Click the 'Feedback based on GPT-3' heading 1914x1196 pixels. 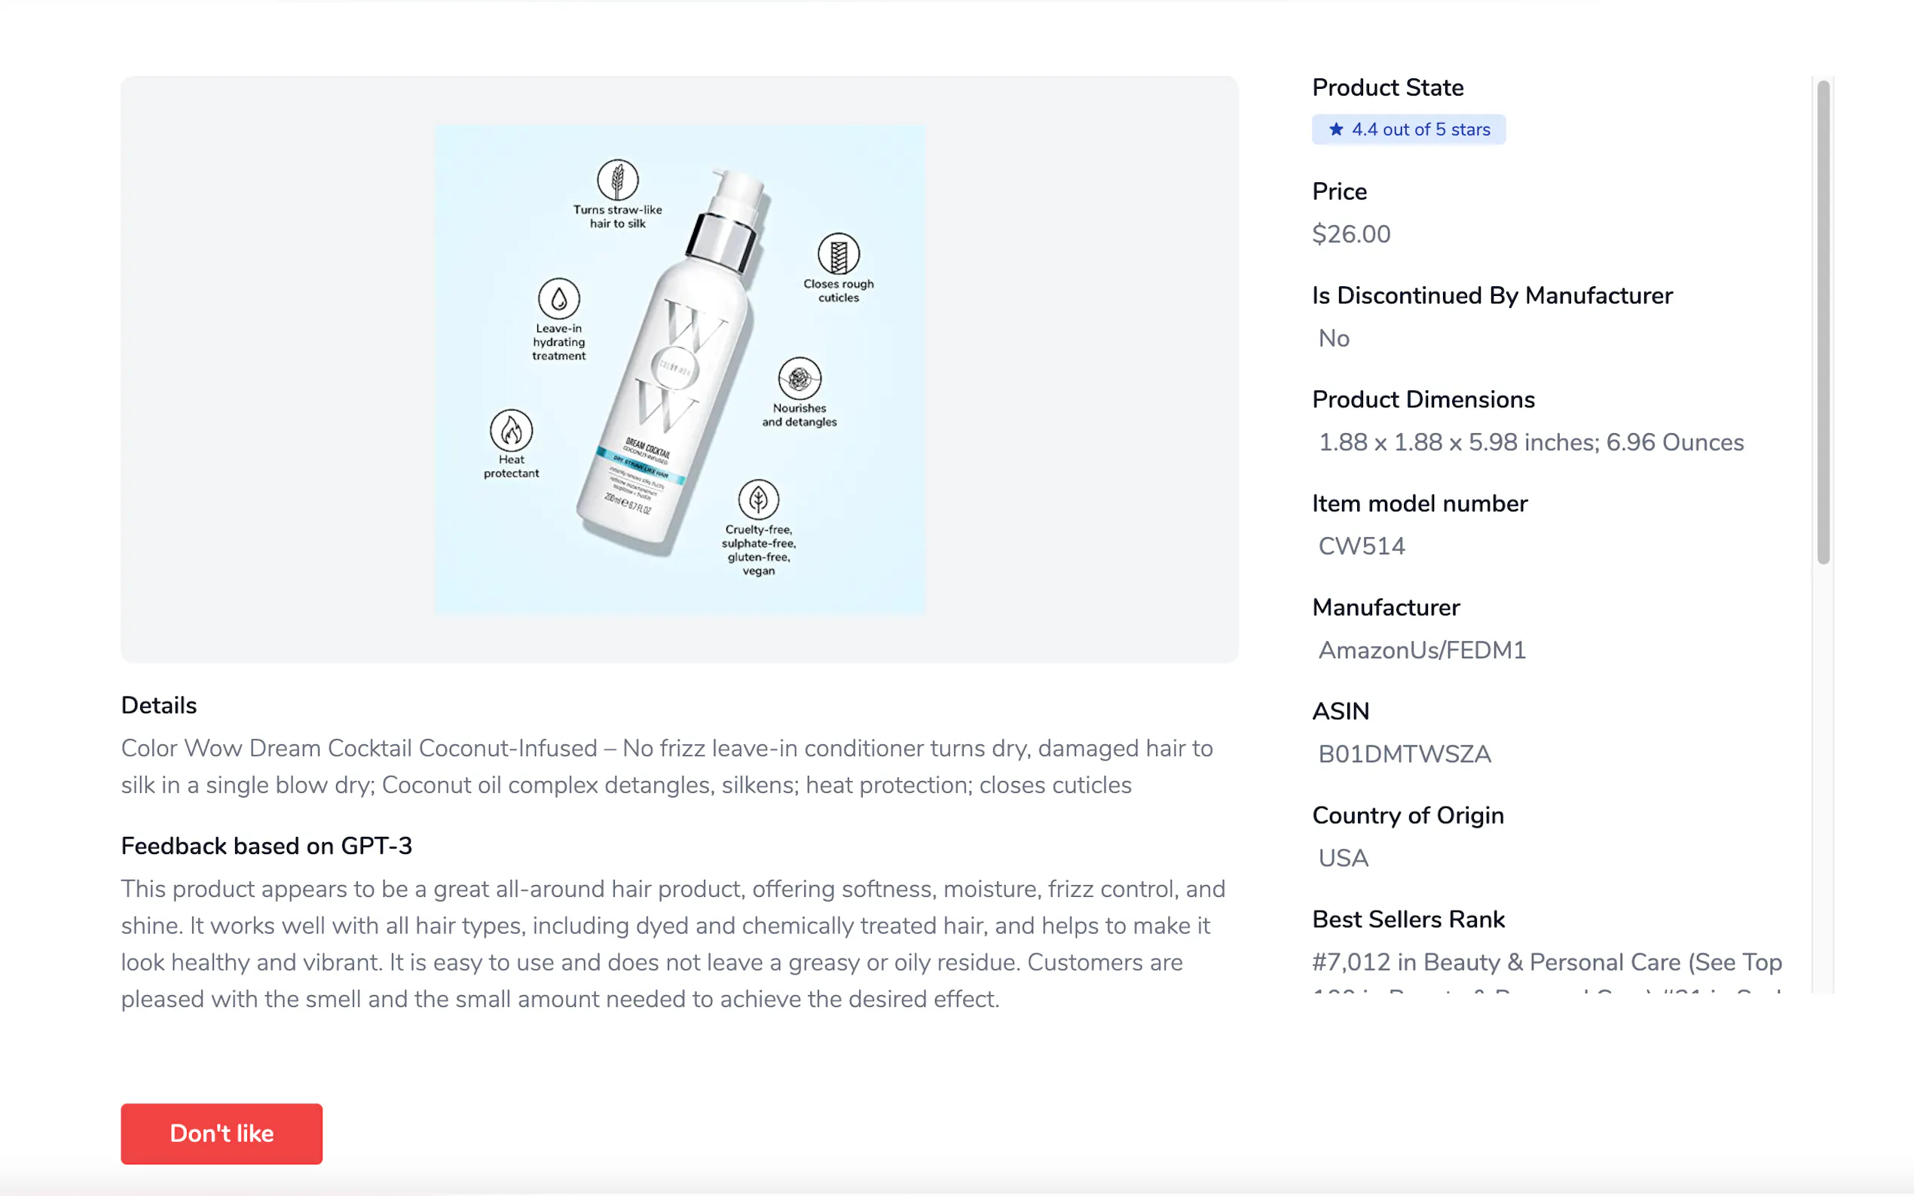[x=267, y=846]
